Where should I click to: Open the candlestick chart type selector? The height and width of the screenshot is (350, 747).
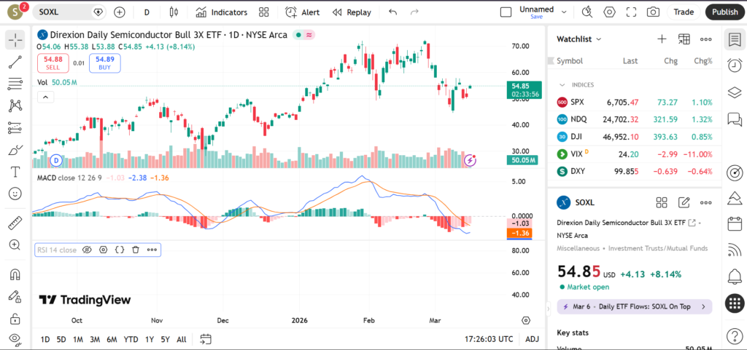pyautogui.click(x=173, y=12)
